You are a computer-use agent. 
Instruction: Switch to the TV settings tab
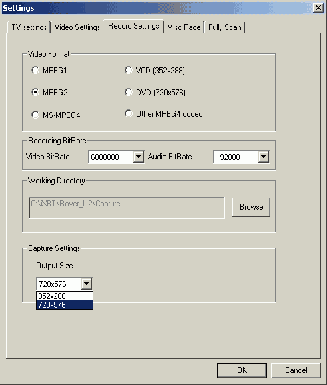tap(29, 27)
